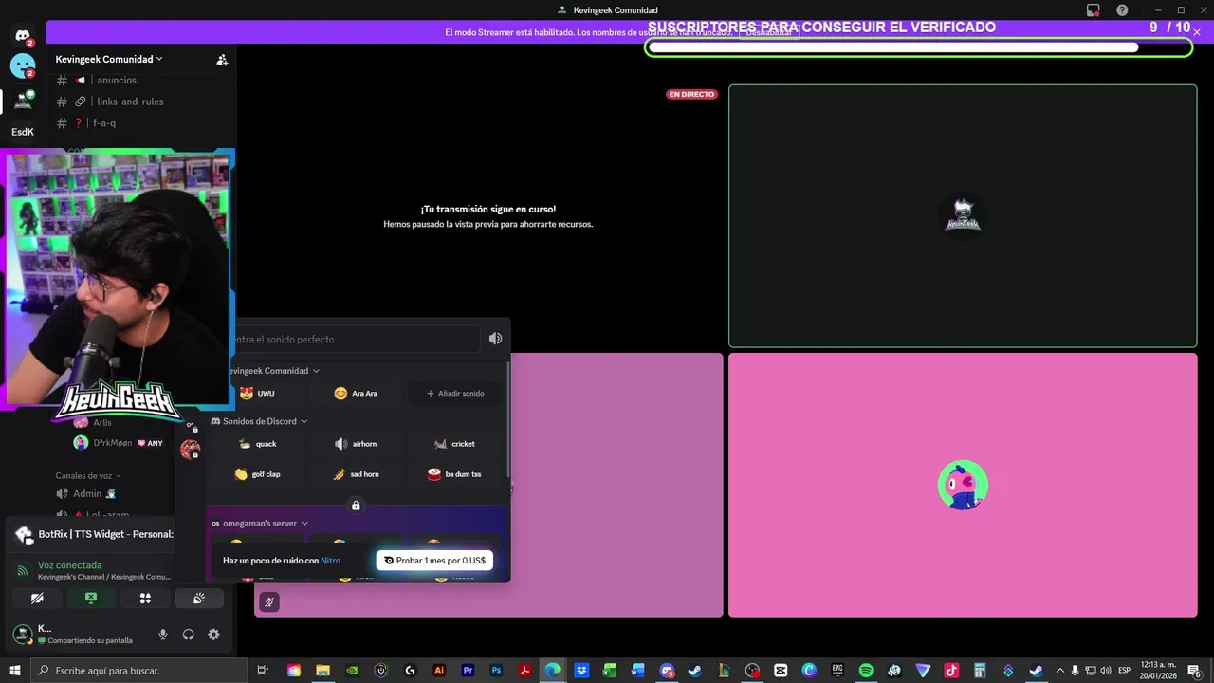Mute microphone in user panel
This screenshot has height=683, width=1214.
(x=163, y=635)
